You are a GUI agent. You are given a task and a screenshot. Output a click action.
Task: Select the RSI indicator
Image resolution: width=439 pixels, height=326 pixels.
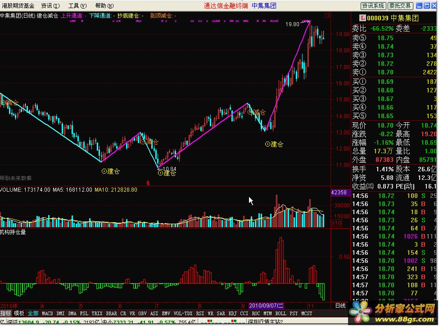pyautogui.click(x=200, y=313)
